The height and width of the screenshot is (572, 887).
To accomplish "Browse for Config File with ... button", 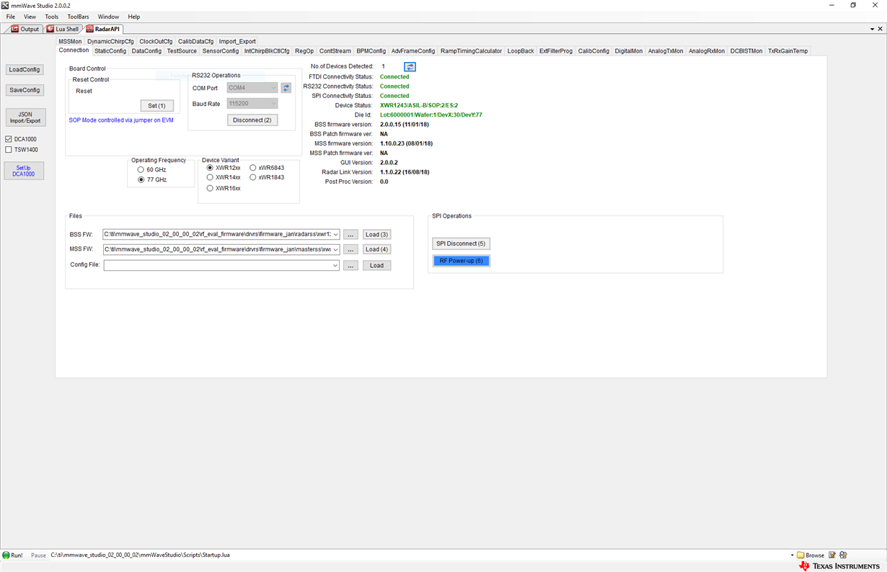I will pyautogui.click(x=350, y=266).
